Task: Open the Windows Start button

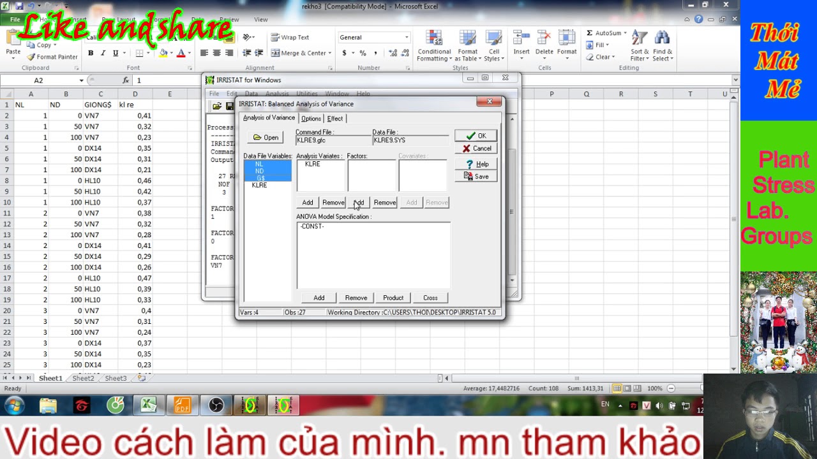Action: point(14,405)
